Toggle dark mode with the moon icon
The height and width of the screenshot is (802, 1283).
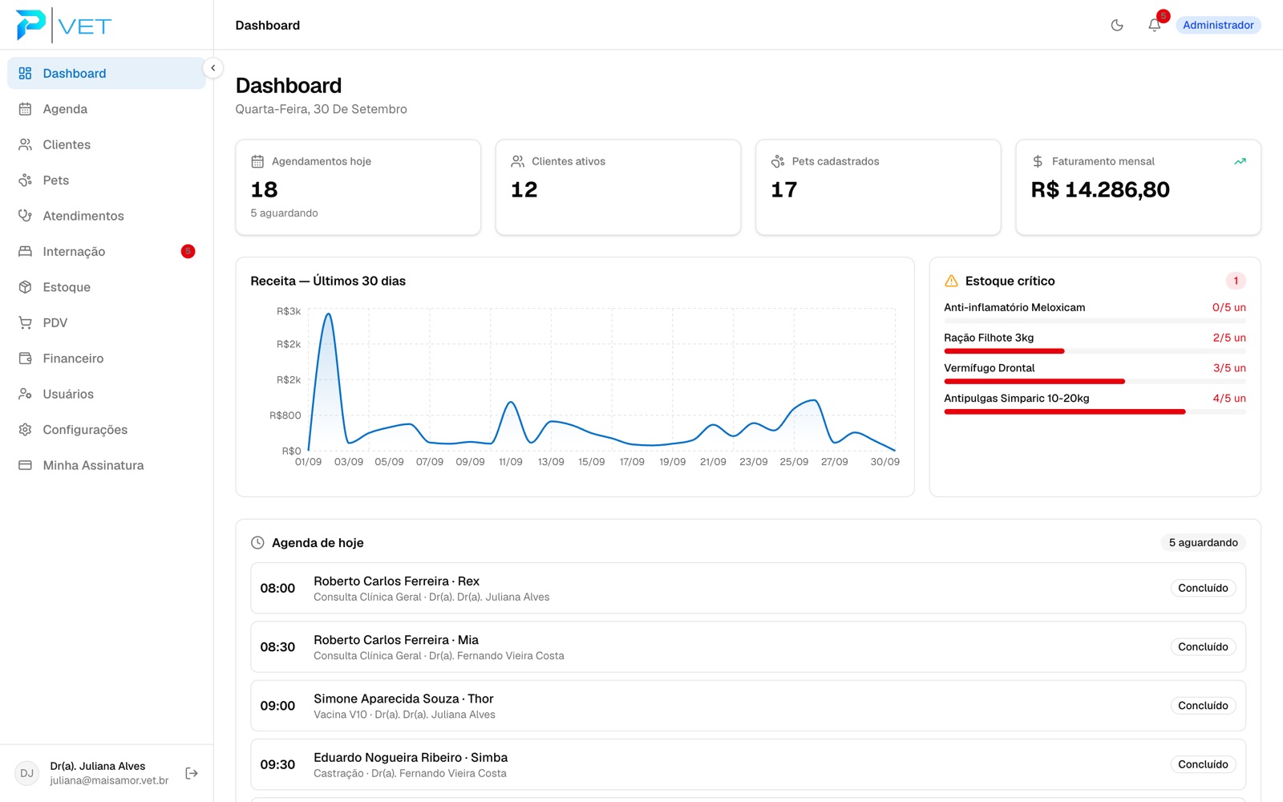pos(1116,25)
